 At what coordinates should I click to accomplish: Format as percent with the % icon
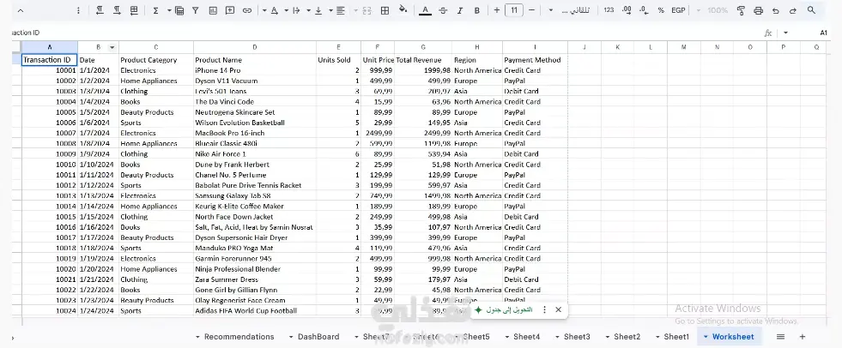coord(661,10)
